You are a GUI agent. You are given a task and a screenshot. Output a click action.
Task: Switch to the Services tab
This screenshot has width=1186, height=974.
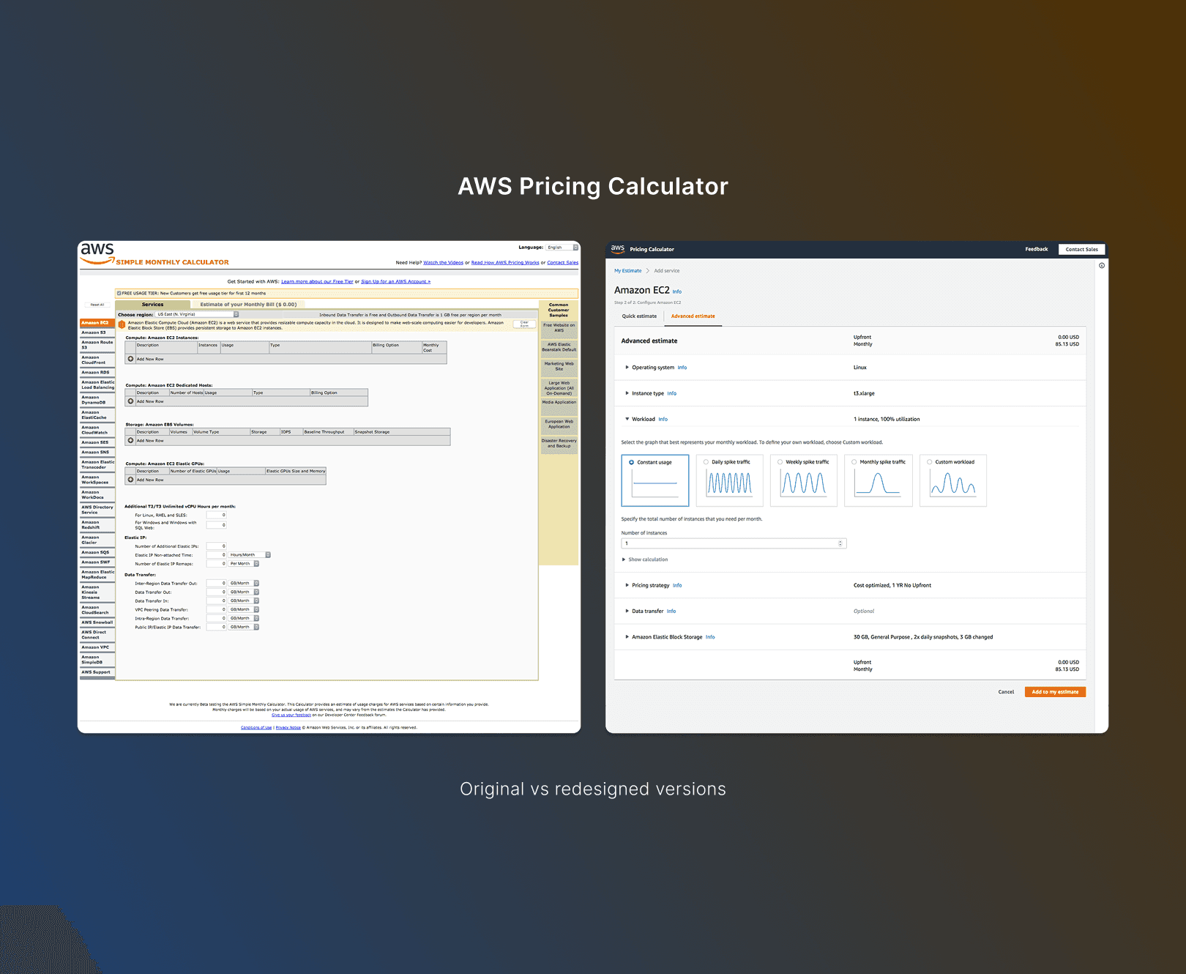[152, 305]
